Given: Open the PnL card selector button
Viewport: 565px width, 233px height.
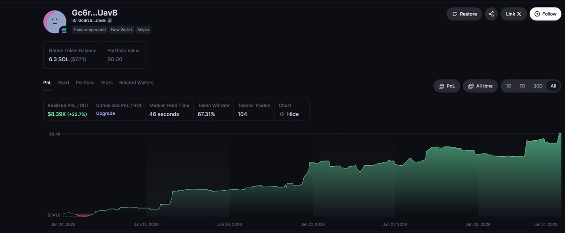Looking at the screenshot, I should (x=446, y=86).
